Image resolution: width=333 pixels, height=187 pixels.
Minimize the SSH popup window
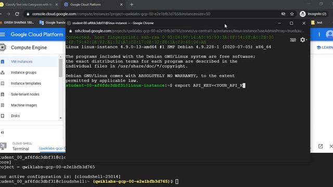click(279, 23)
